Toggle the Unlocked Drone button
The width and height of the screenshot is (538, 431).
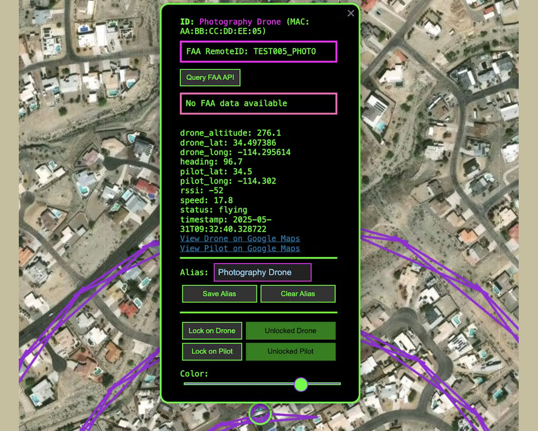(291, 331)
